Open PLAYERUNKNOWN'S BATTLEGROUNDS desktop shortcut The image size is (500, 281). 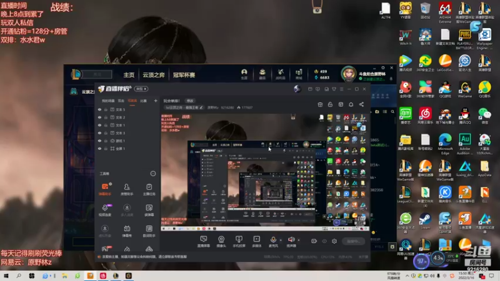(x=465, y=39)
